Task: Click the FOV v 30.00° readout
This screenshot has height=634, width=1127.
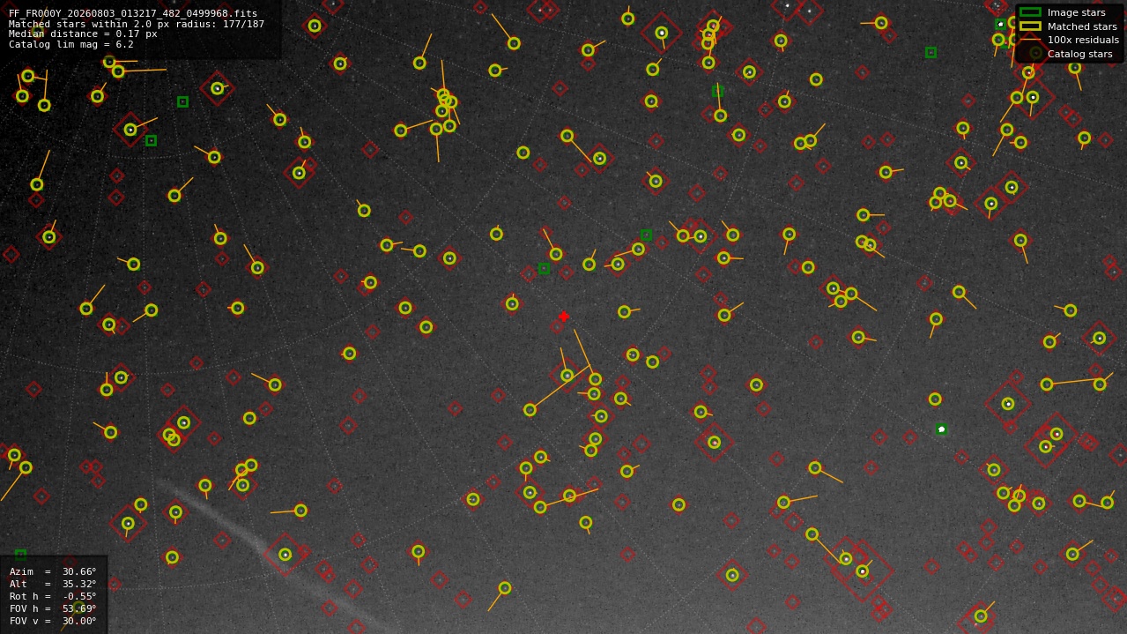Action: [53, 621]
